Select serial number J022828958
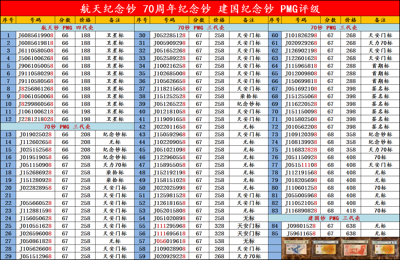This screenshot has width=400, height=260. (x=35, y=188)
